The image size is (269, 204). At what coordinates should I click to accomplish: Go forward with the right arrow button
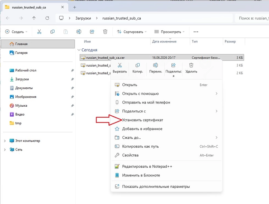point(21,18)
